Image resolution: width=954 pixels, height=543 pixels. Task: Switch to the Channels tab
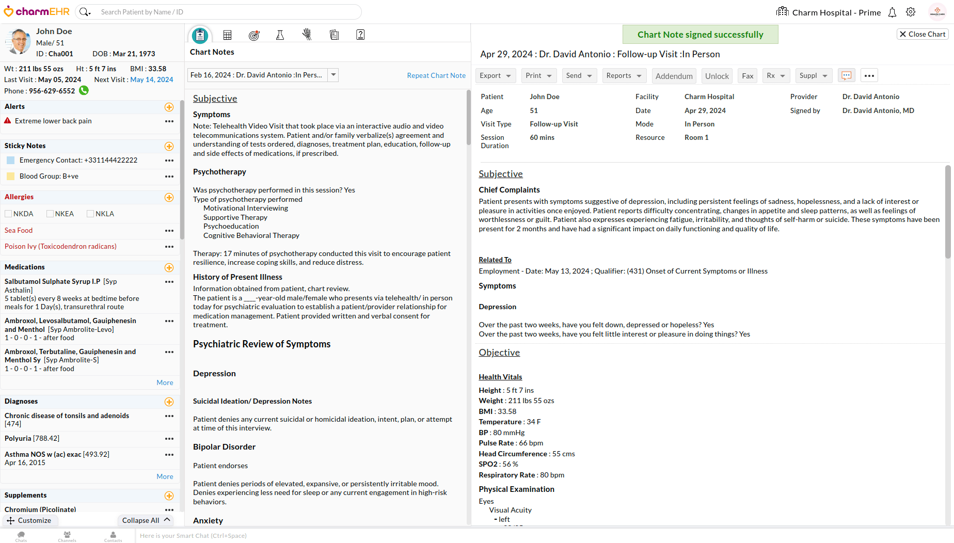(x=67, y=536)
